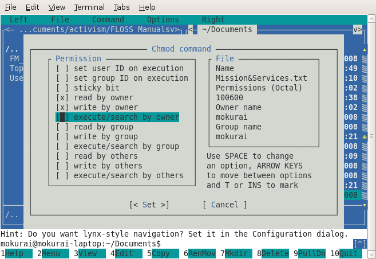
Task: Click the Cancel button
Action: [x=225, y=205]
